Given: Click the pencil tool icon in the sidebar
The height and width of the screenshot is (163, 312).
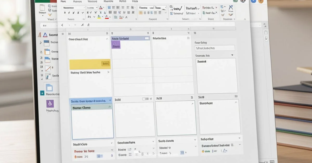Looking at the screenshot, I should pyautogui.click(x=48, y=69).
